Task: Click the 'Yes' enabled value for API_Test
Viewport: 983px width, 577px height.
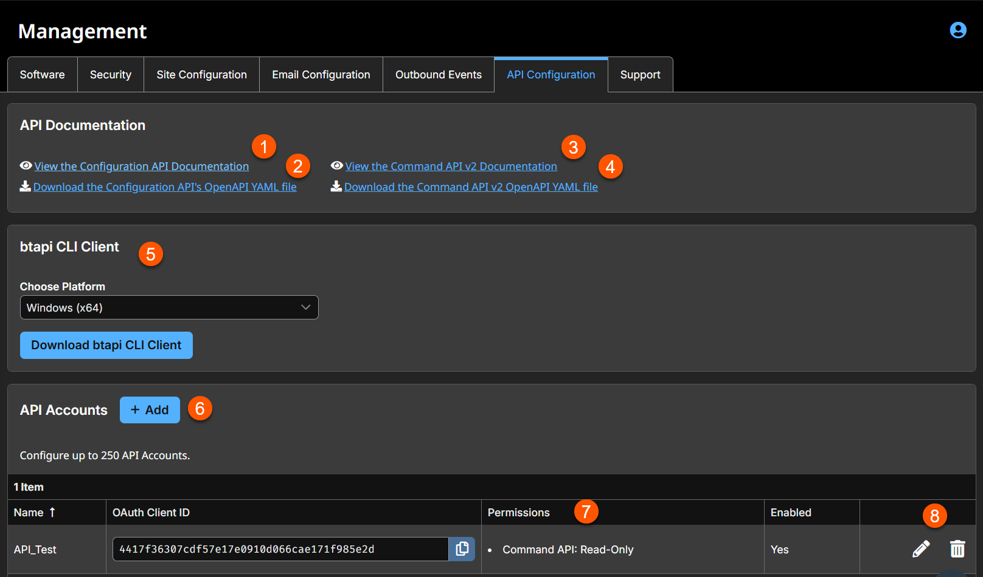Action: coord(779,550)
